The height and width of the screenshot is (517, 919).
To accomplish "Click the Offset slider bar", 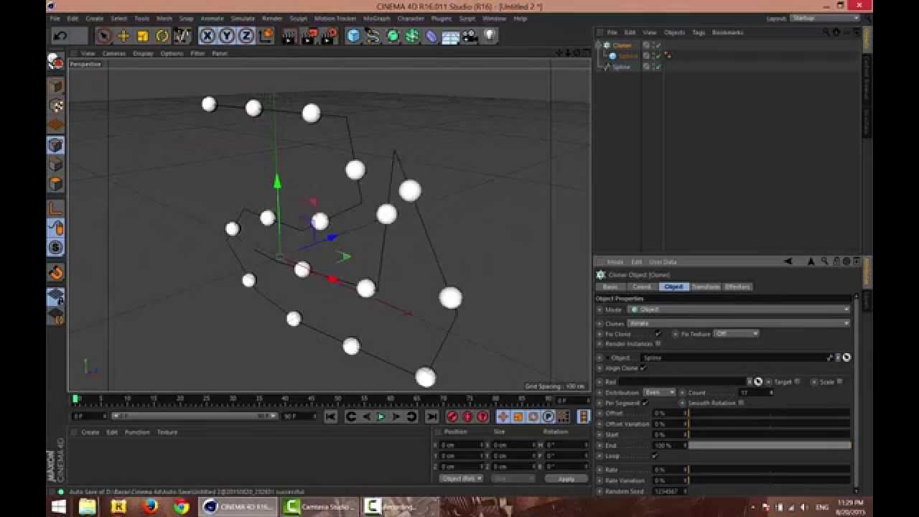I will click(x=770, y=413).
